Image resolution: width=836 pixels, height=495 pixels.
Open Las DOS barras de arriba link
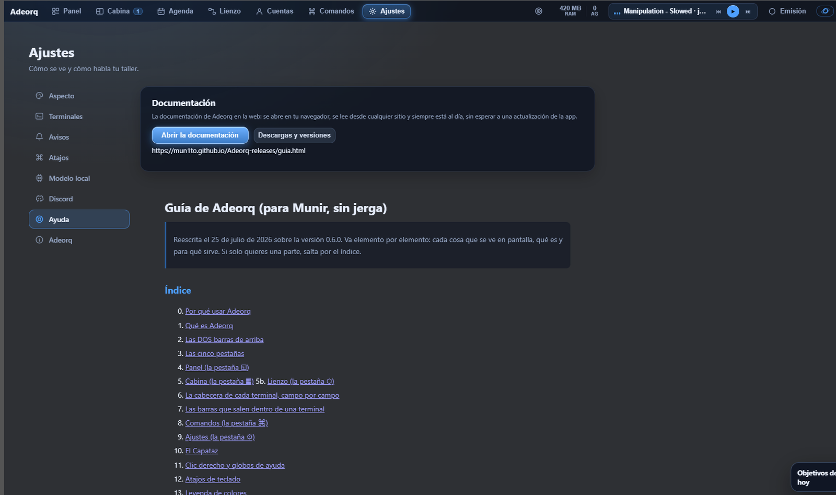point(224,340)
